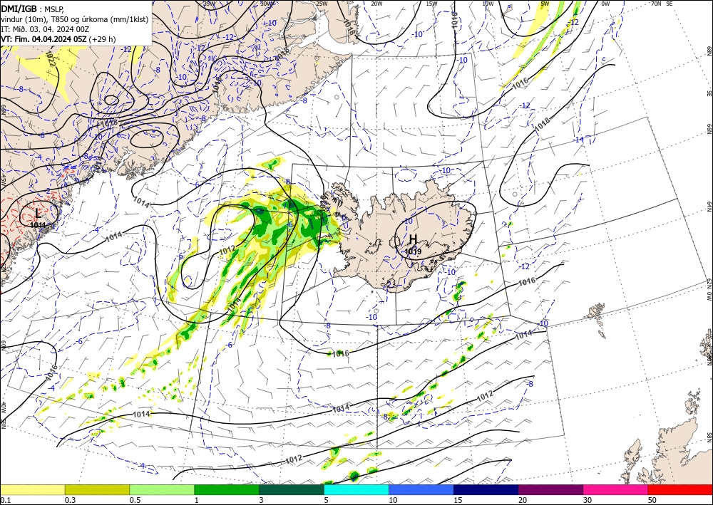Select the green 1–3 mm legend swatch
This screenshot has width=713, height=505.
coord(227,490)
